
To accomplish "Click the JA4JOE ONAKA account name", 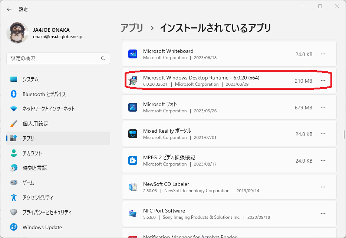I will pos(51,30).
